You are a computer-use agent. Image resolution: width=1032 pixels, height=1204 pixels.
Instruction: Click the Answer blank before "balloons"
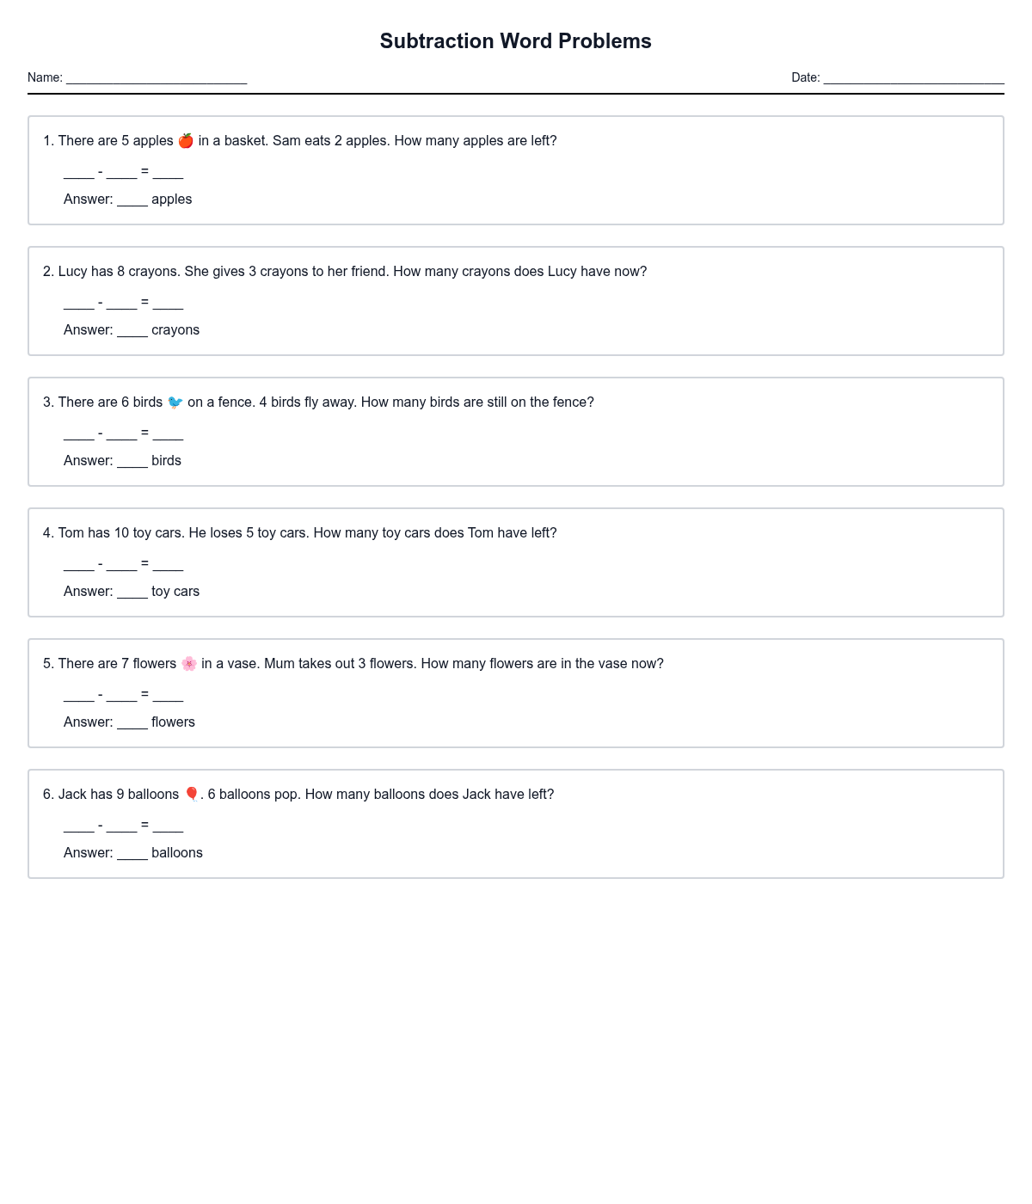pyautogui.click(x=132, y=854)
